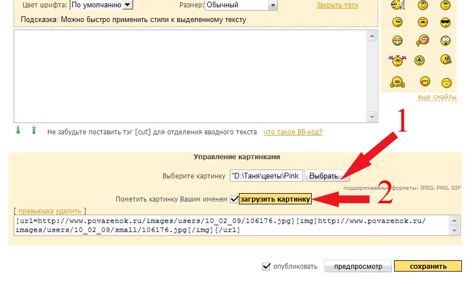Click the 'загрузить картинку' upload button
This screenshot has height=284, width=476.
coord(275,199)
